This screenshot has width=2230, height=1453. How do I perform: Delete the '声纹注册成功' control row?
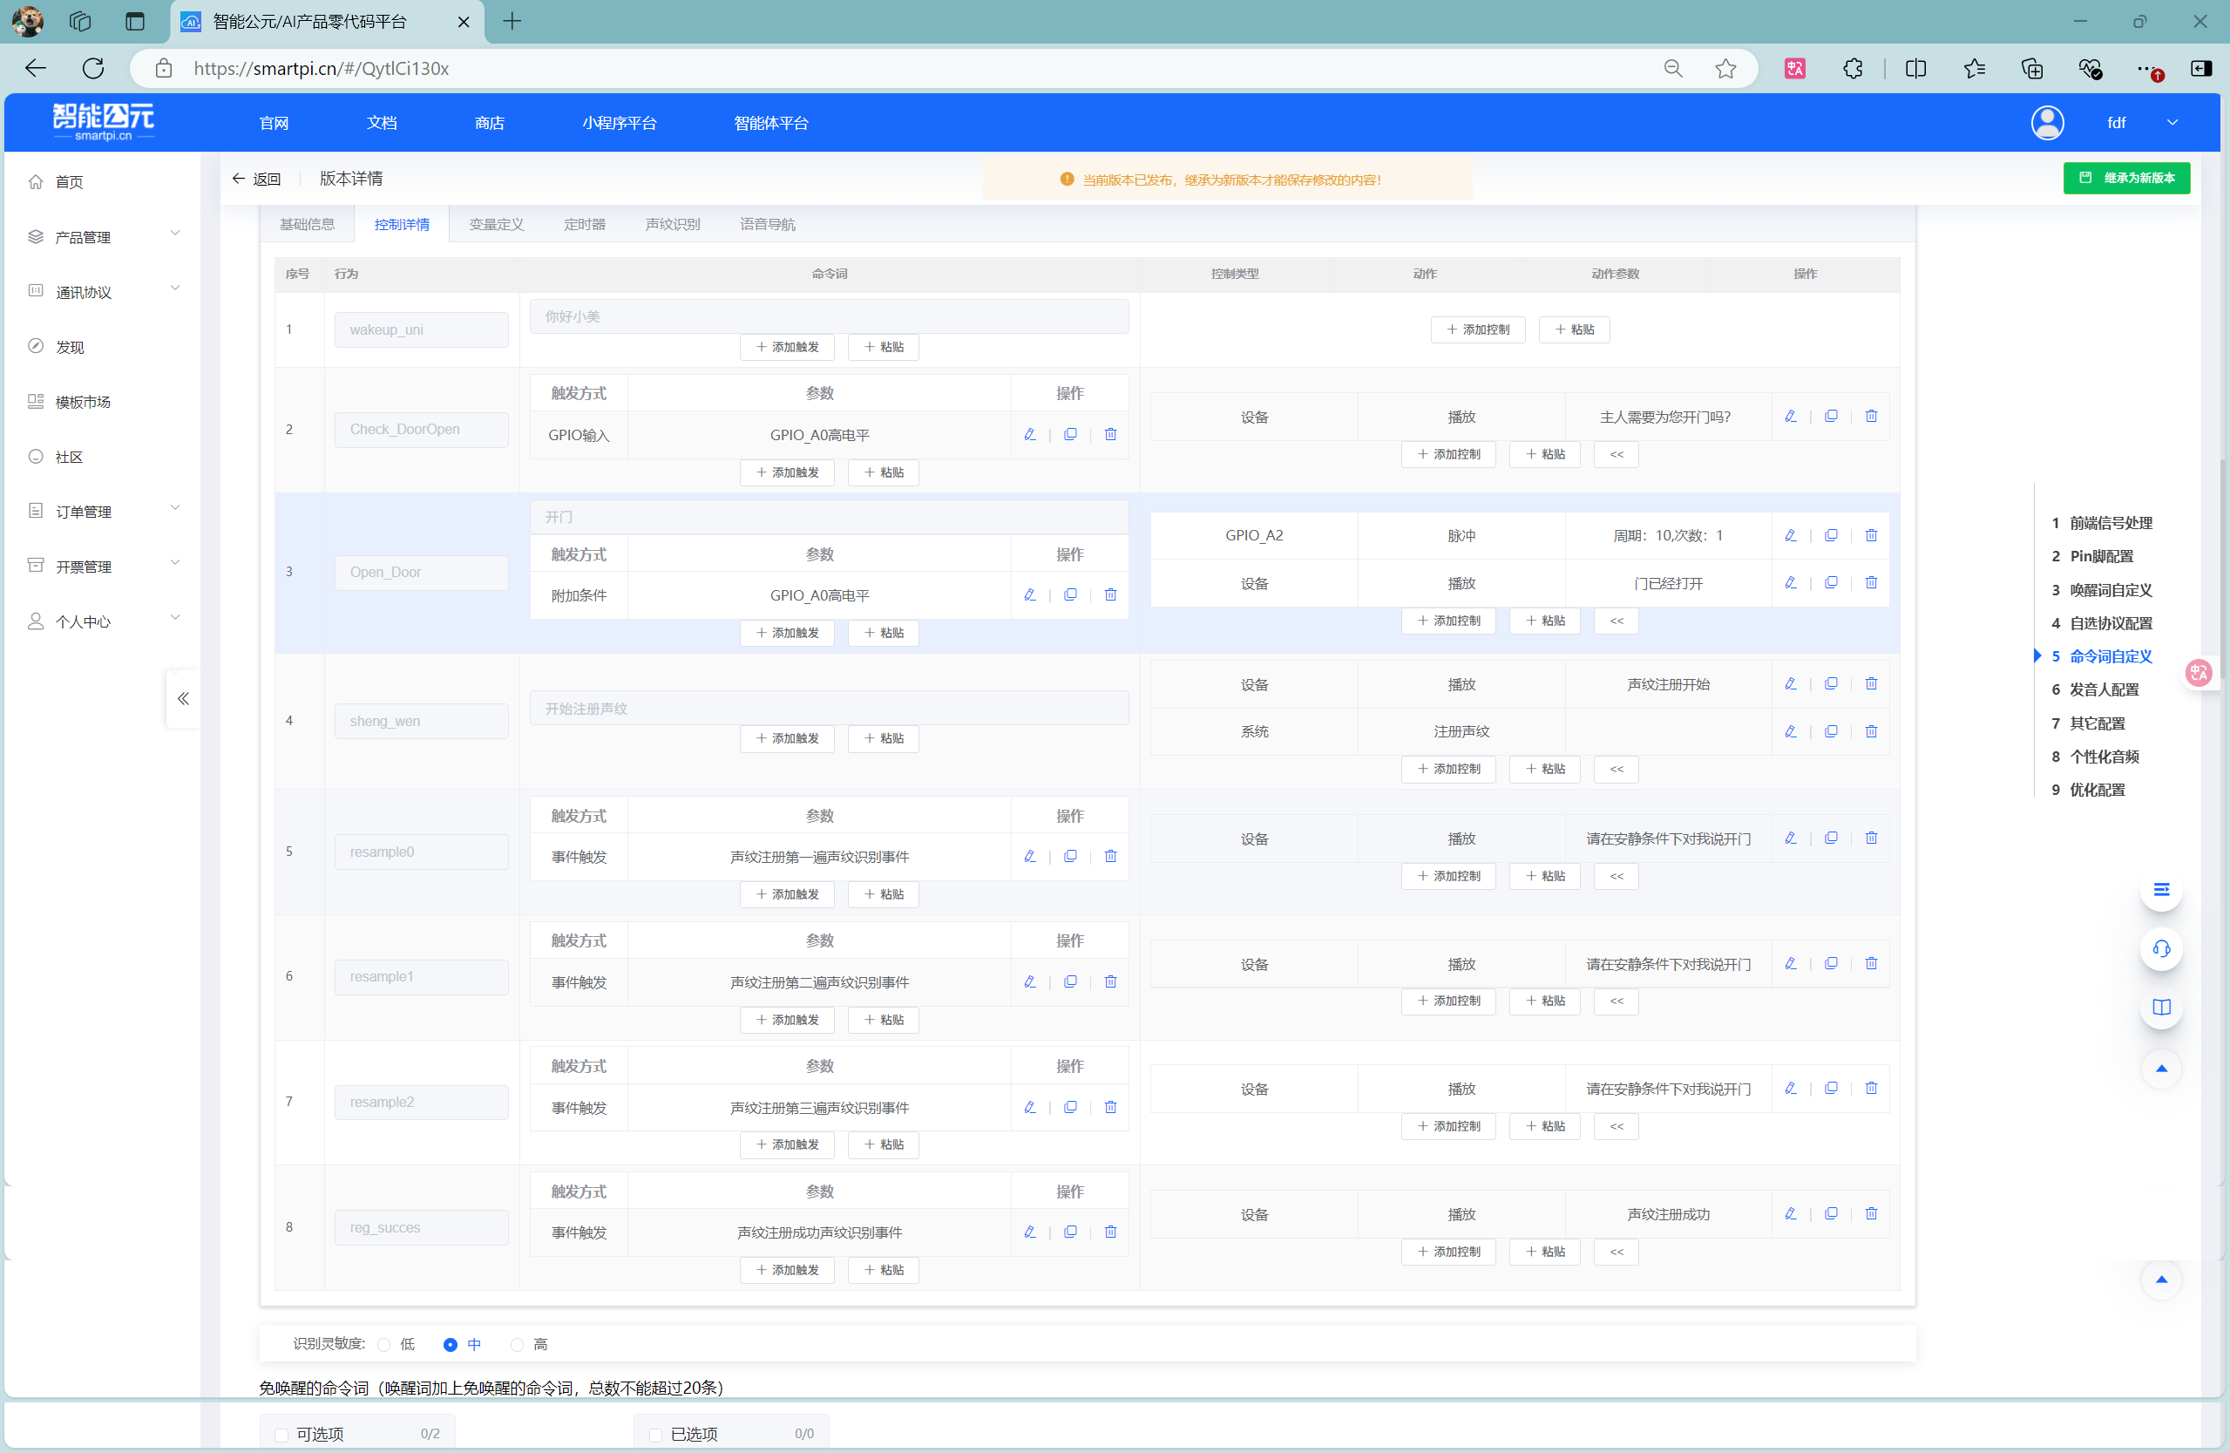coord(1870,1214)
